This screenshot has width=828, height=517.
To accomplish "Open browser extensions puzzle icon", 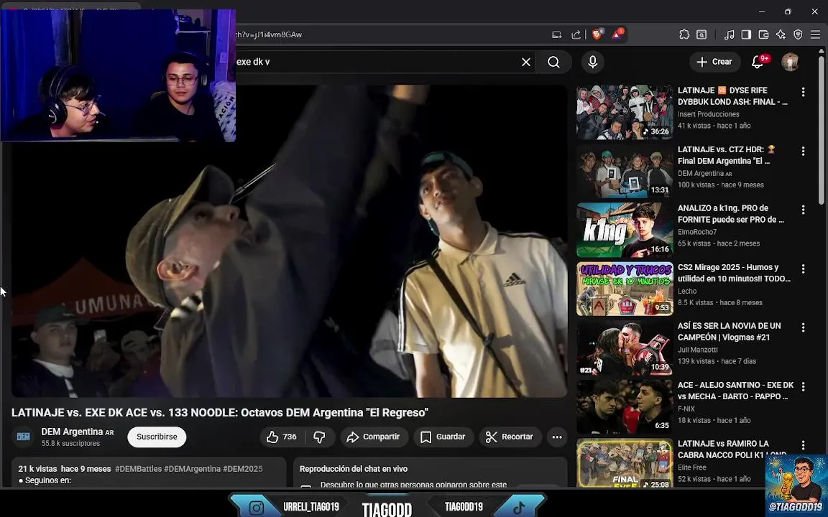I will 684,34.
